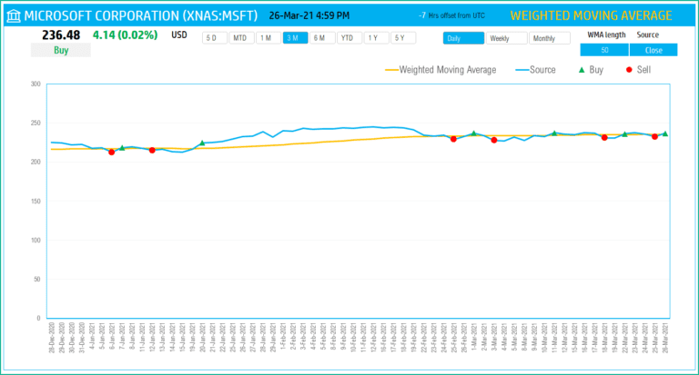The image size is (699, 375).
Task: Select the 5 Y time range
Action: [x=402, y=38]
